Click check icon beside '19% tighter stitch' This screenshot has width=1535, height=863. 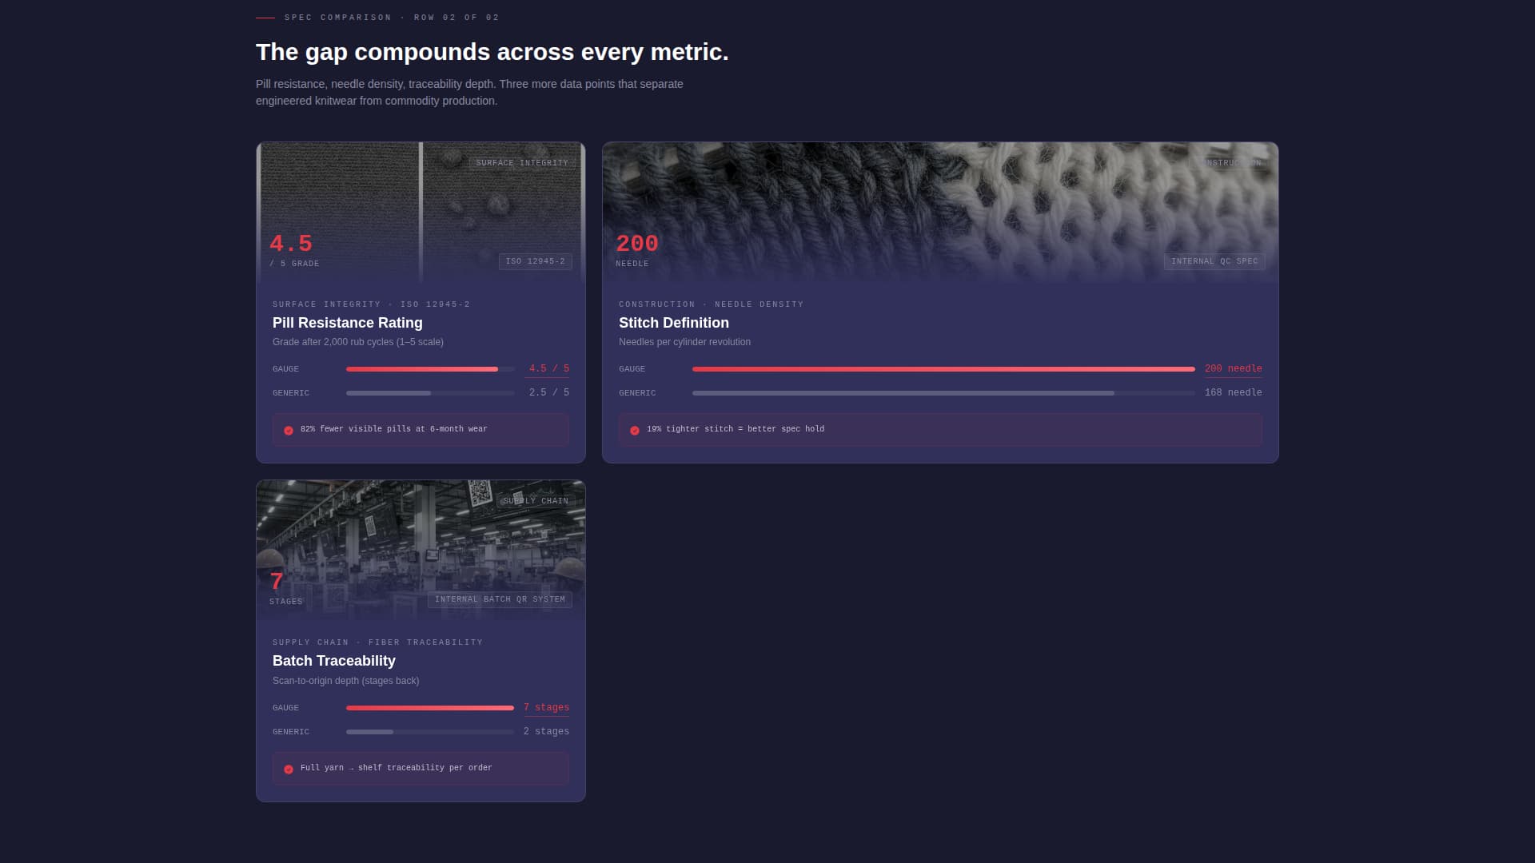coord(635,430)
